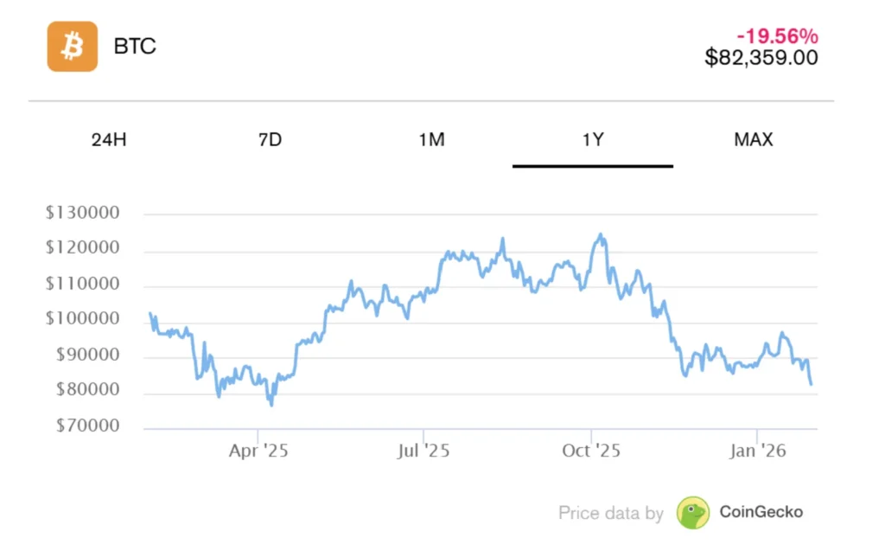
Task: Click the Apr '25 date label
Action: [x=258, y=451]
